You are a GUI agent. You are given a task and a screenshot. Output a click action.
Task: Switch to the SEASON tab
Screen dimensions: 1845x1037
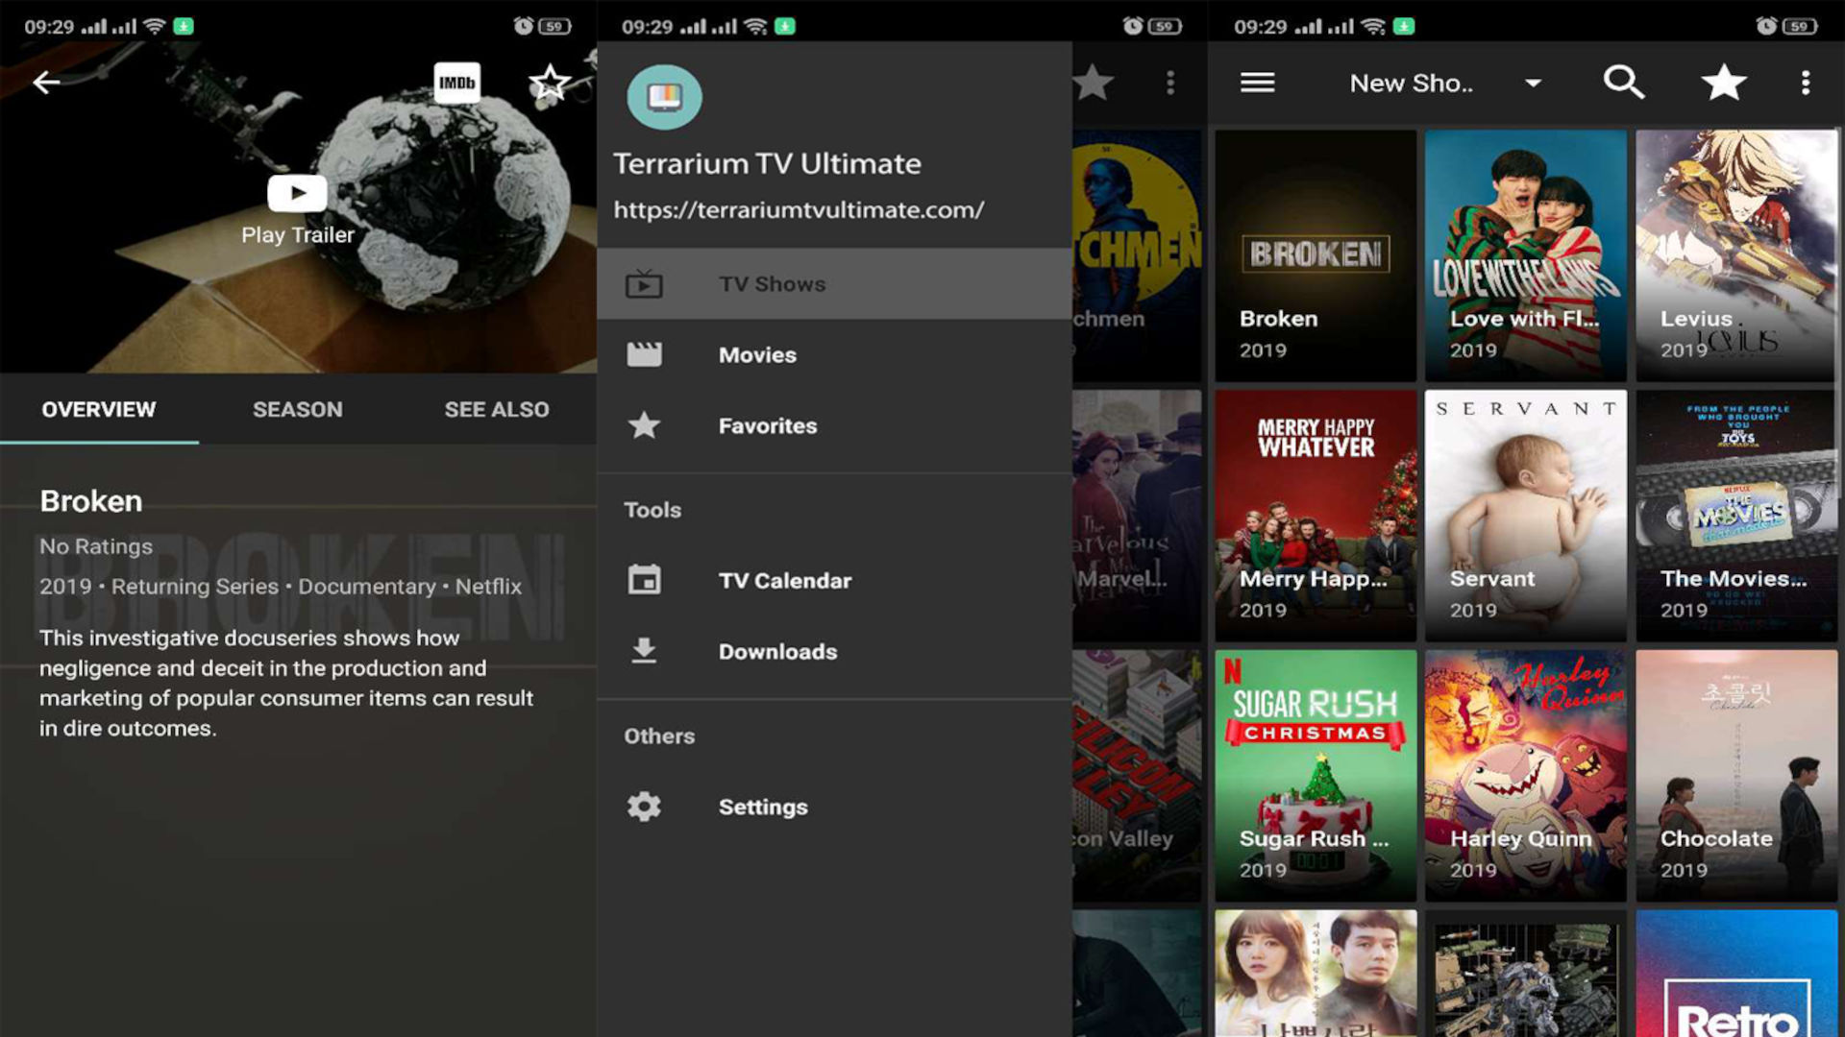297,409
